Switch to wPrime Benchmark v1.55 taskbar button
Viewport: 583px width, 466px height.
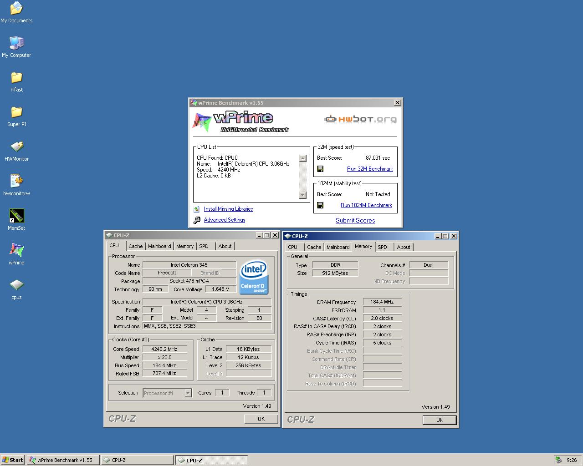[x=63, y=460]
